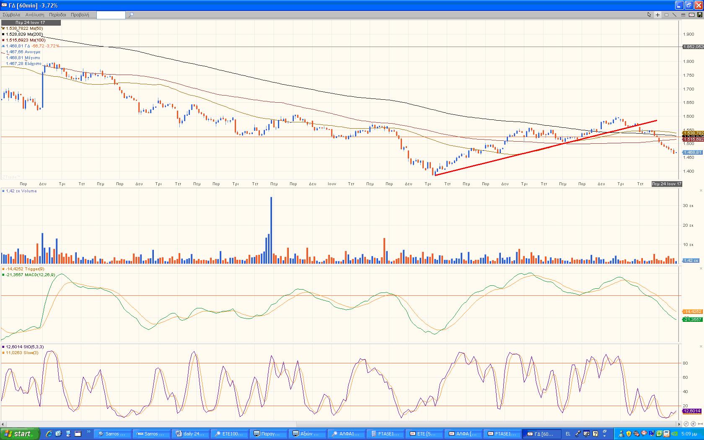Open the chart type icon
This screenshot has height=440, width=704.
click(691, 15)
